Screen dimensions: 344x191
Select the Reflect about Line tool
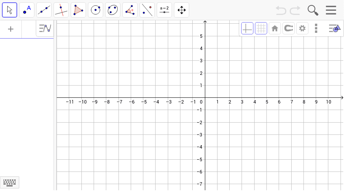click(x=147, y=10)
